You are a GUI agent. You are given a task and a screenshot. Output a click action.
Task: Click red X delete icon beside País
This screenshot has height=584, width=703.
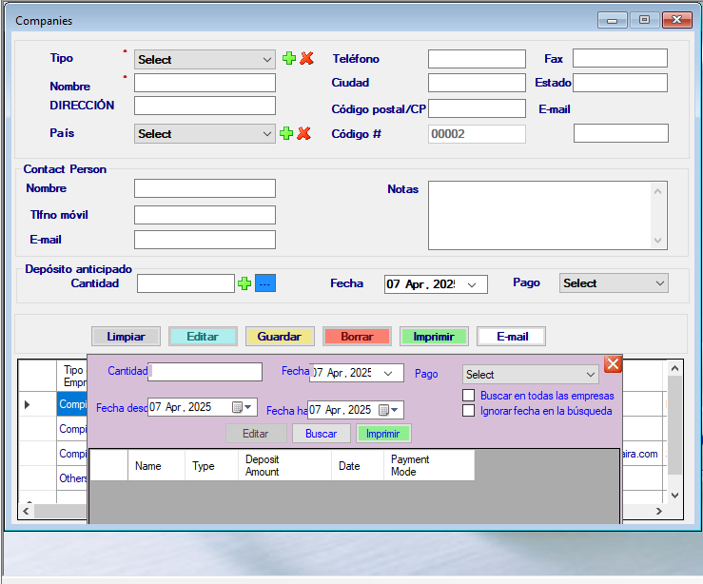click(x=304, y=133)
